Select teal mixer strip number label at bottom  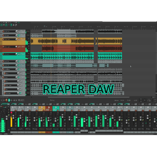click(56, 132)
